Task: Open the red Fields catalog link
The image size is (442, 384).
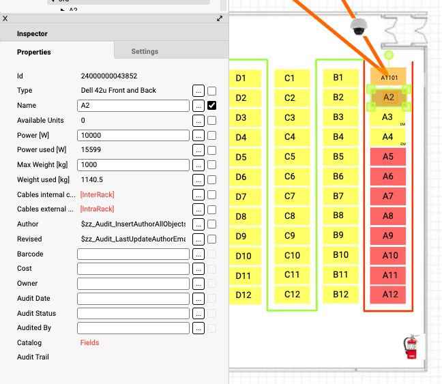Action: tap(89, 343)
